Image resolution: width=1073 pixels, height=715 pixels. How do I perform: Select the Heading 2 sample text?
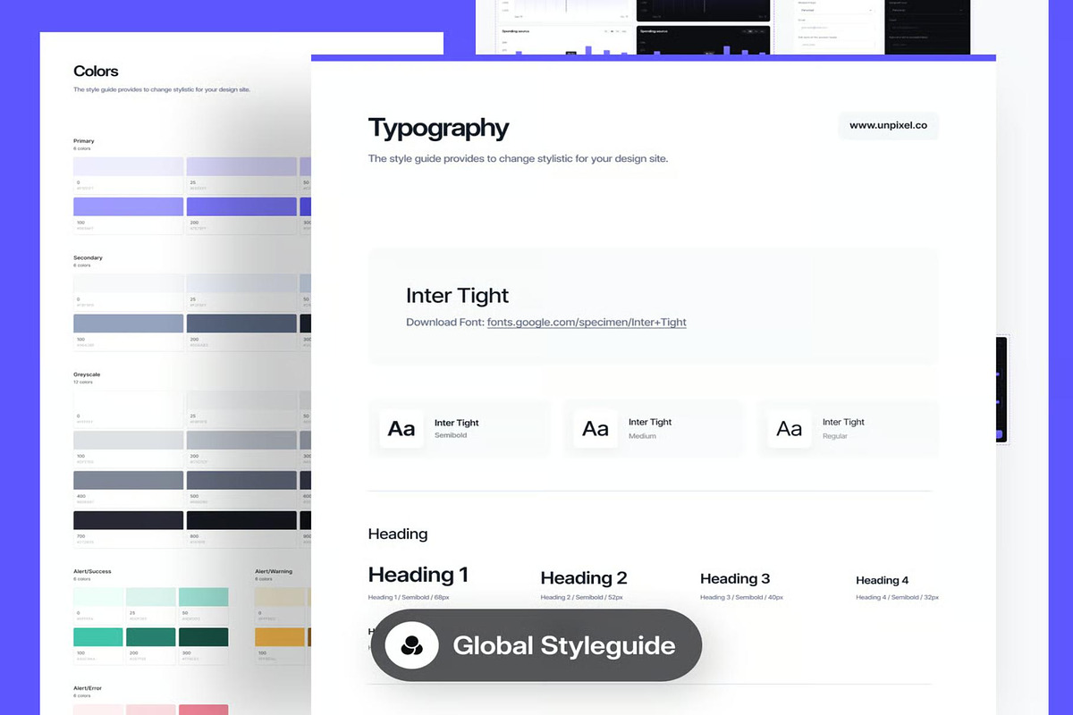(x=584, y=578)
